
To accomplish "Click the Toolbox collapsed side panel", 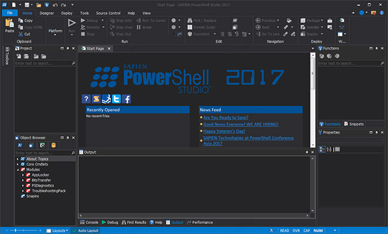I will (x=7, y=56).
